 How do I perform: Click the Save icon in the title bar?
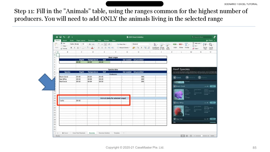pos(60,37)
